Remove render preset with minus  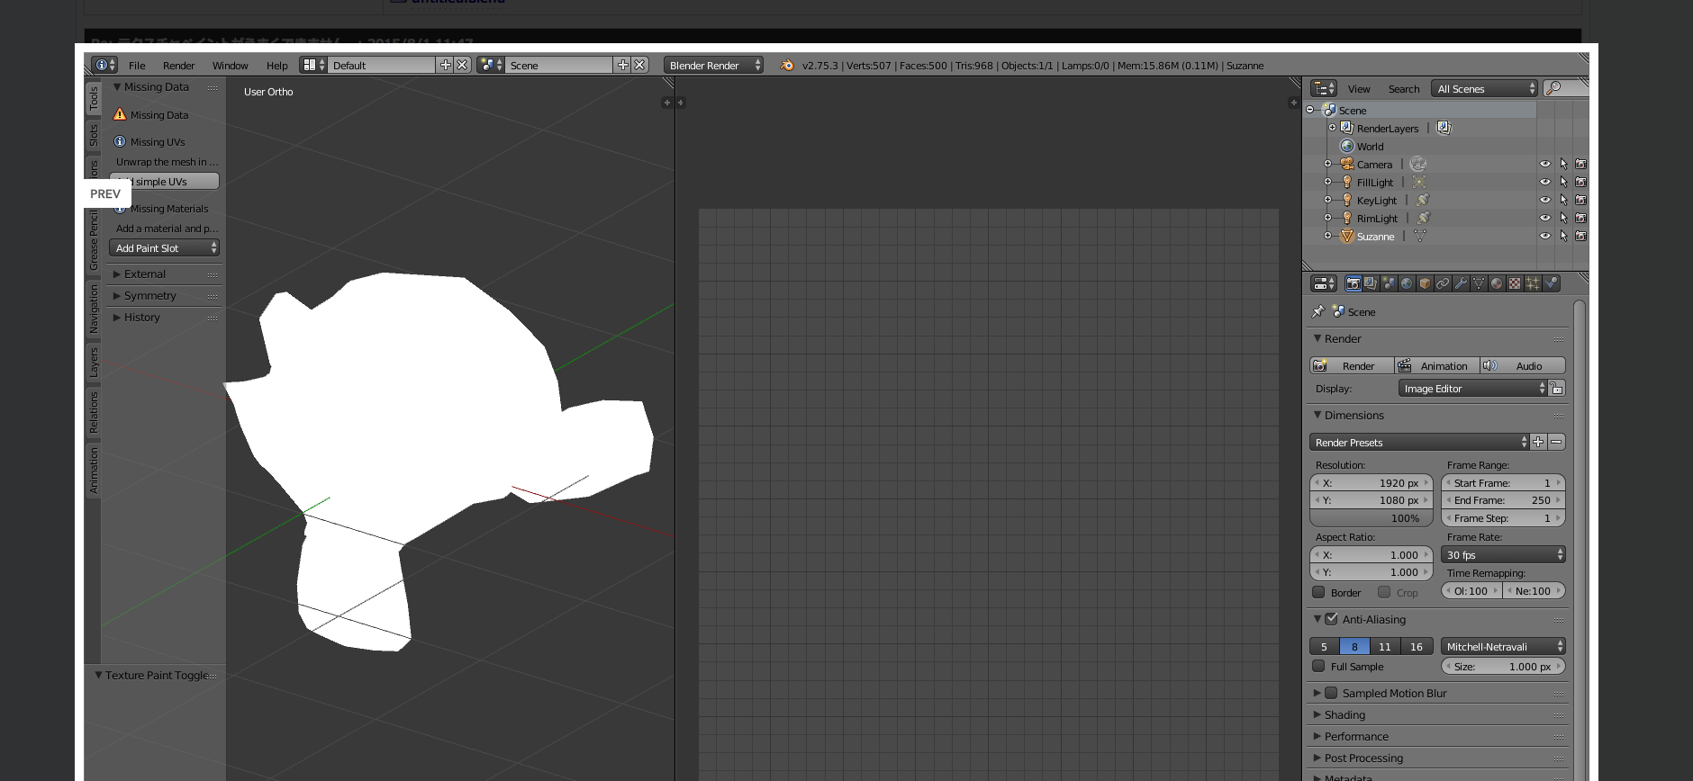tap(1556, 442)
